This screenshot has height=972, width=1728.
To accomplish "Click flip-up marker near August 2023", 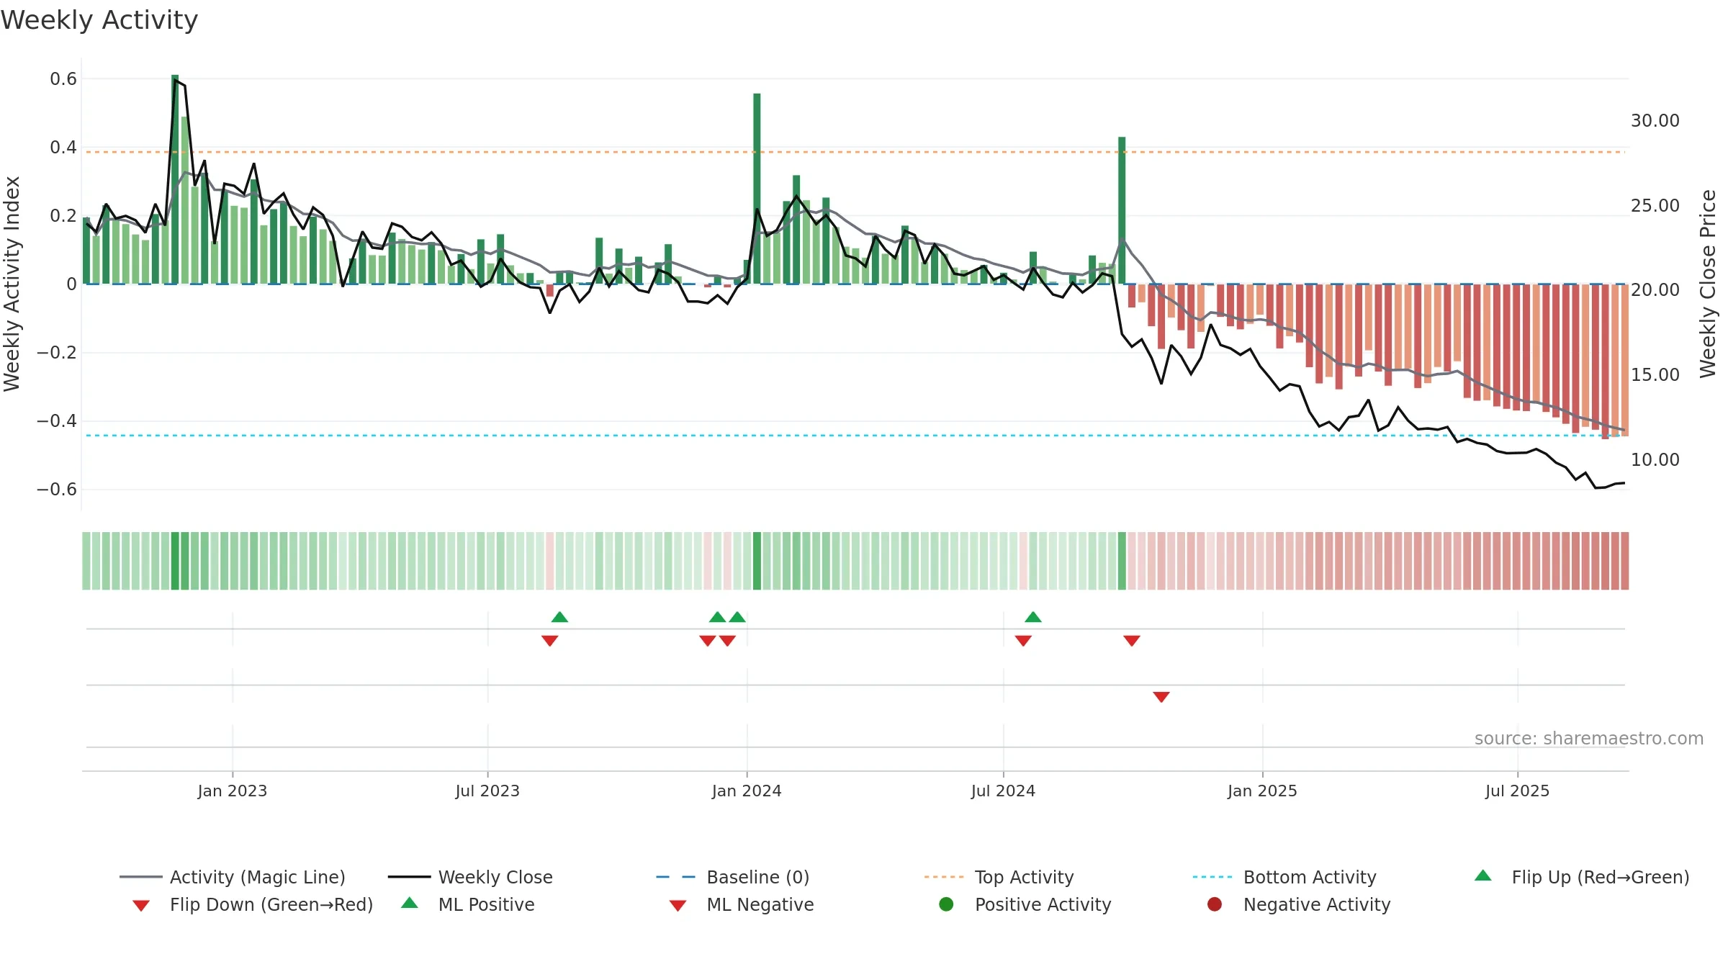I will (559, 617).
